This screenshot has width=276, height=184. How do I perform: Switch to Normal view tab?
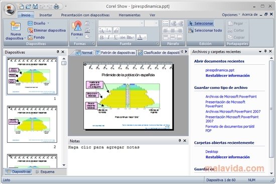(84, 53)
